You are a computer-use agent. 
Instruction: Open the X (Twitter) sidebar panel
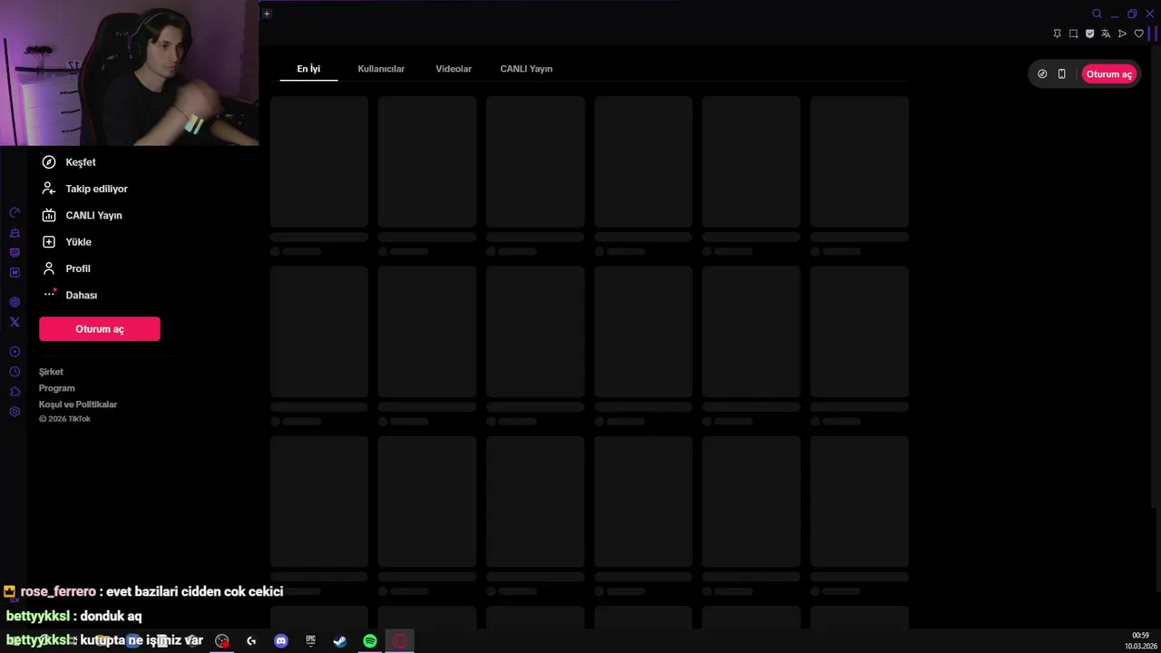click(15, 322)
